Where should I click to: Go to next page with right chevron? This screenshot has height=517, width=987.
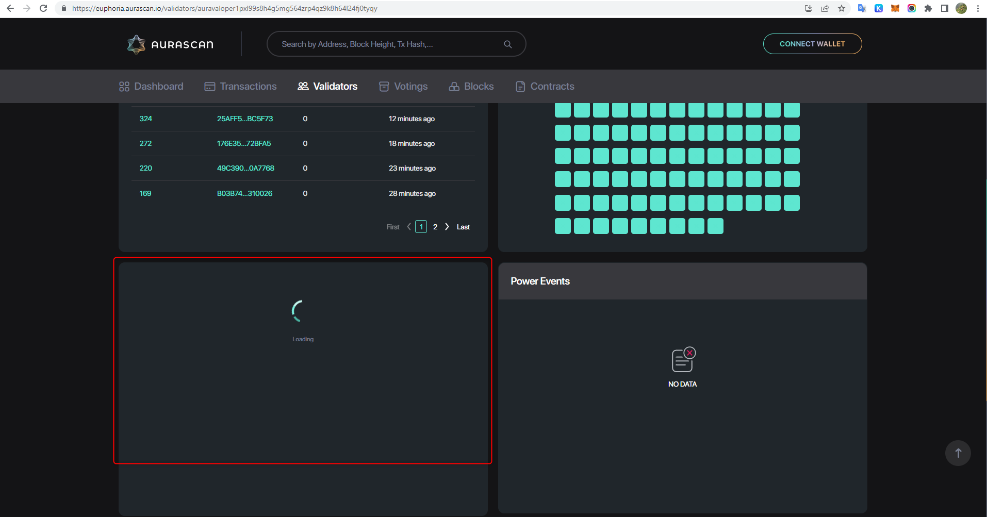447,226
